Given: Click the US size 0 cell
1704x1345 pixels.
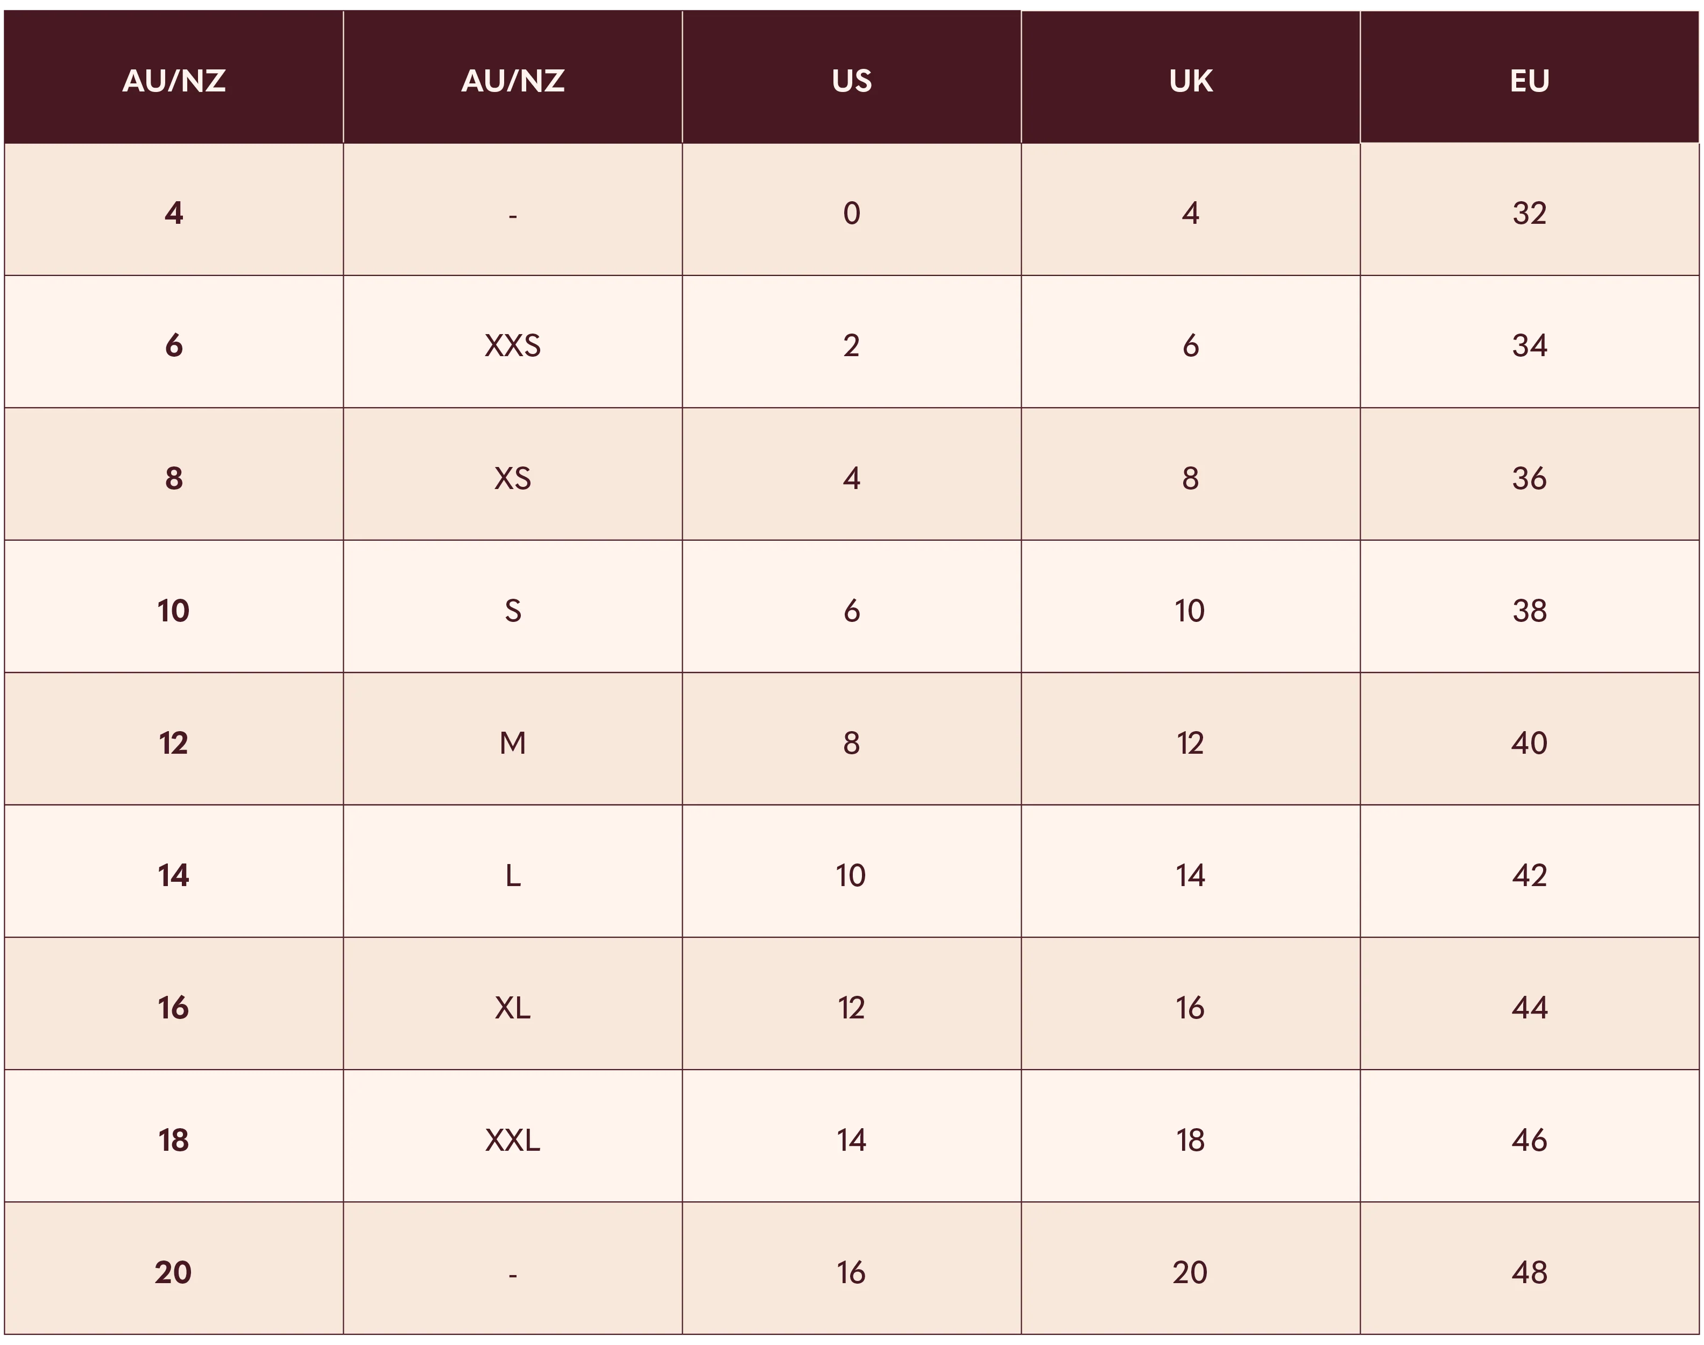Looking at the screenshot, I should [851, 214].
